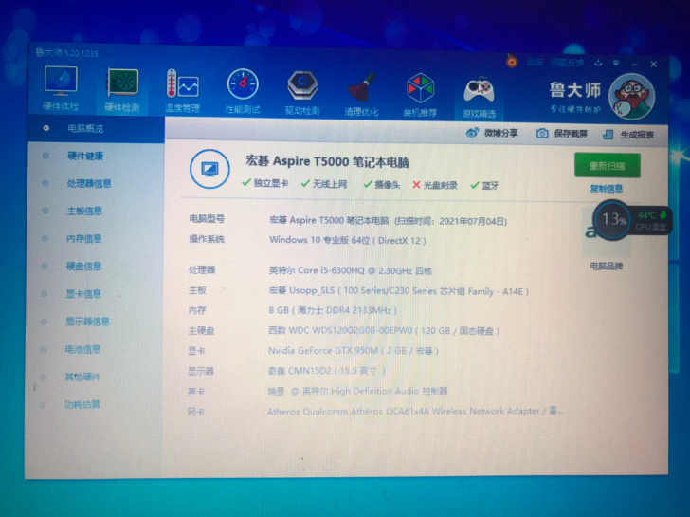Viewport: 690px width, 517px height.
Task: Select 功耗估算 in sidebar
Action: tap(82, 405)
